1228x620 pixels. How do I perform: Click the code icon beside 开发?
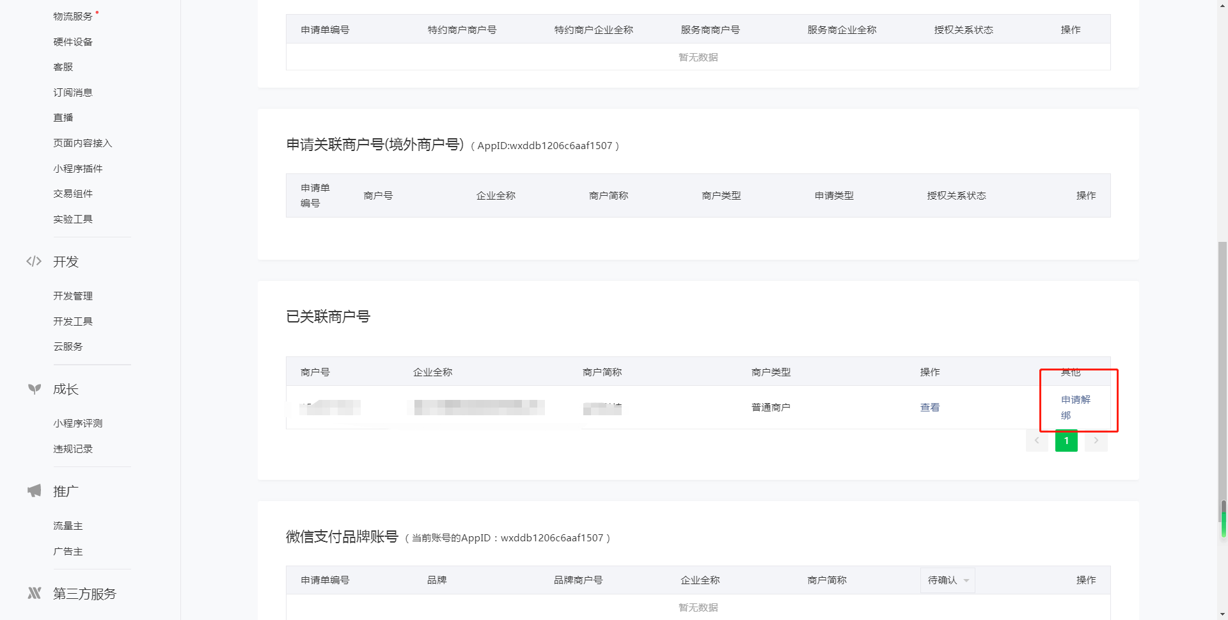34,261
